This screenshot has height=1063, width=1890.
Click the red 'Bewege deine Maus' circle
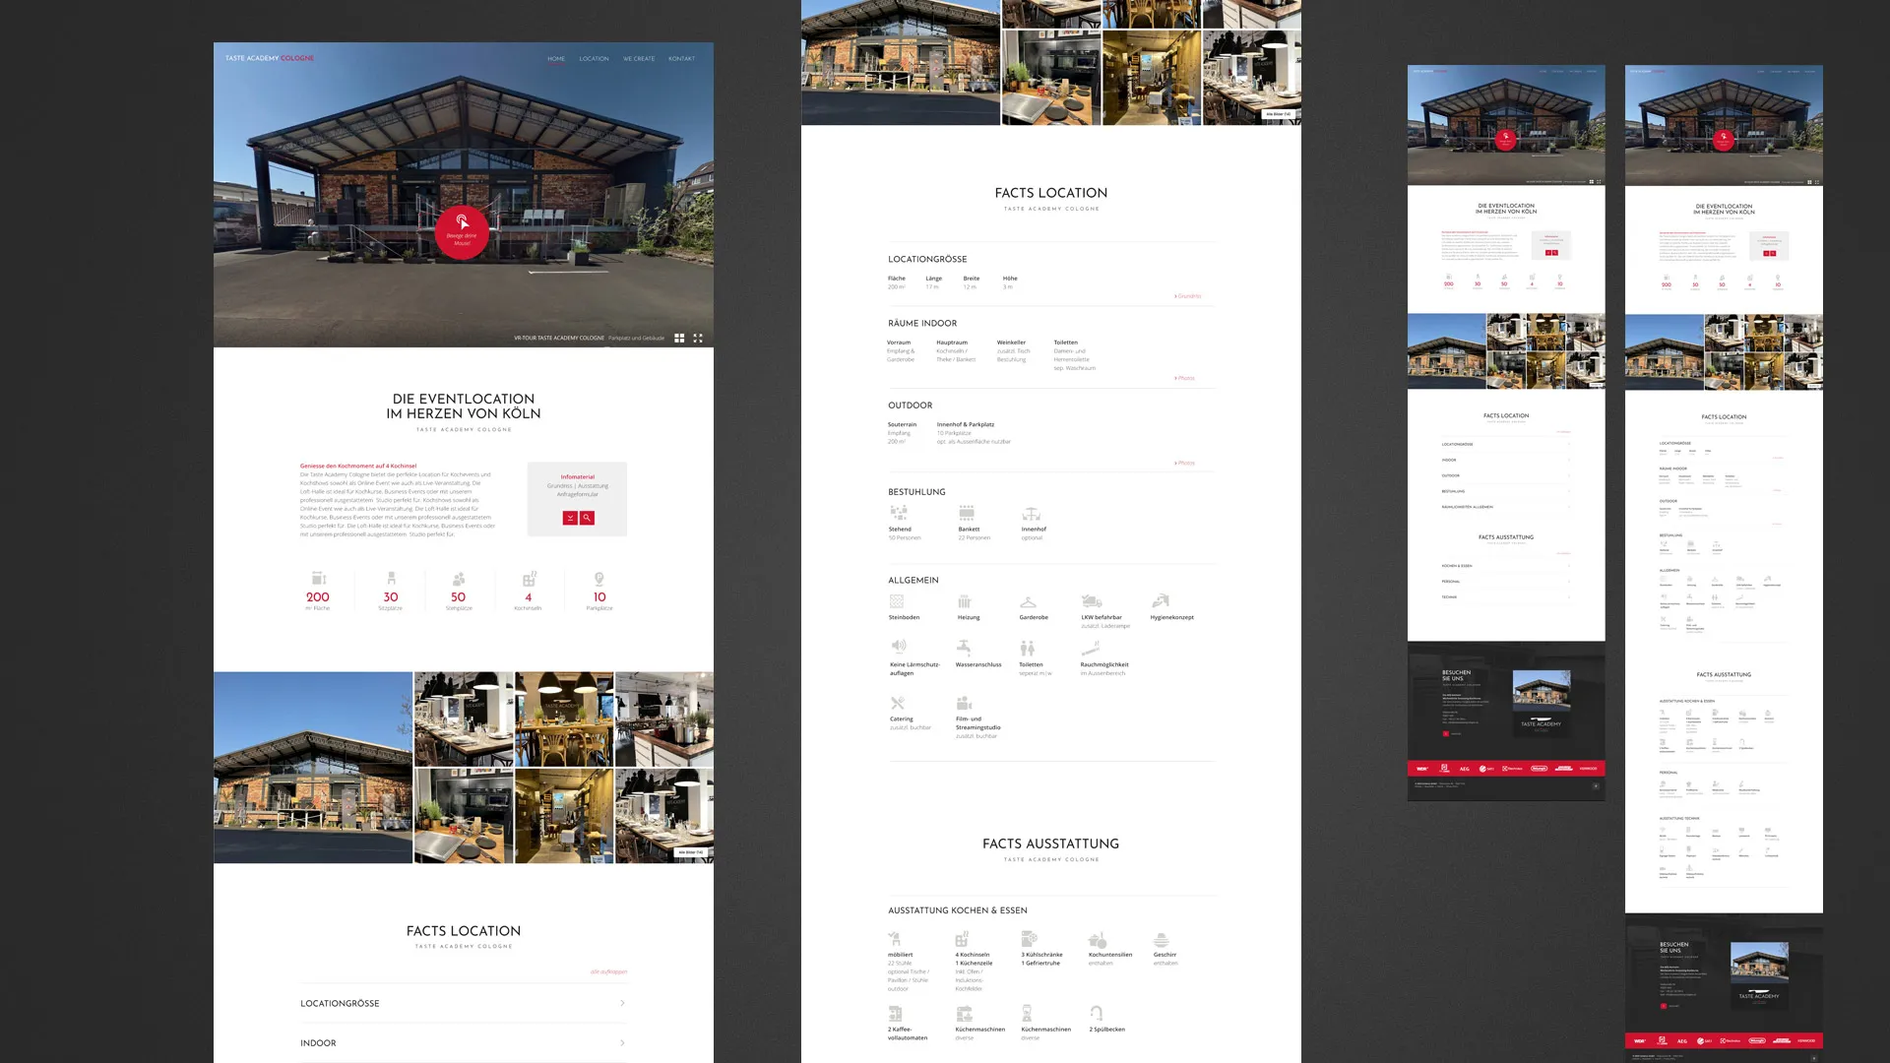tap(462, 232)
